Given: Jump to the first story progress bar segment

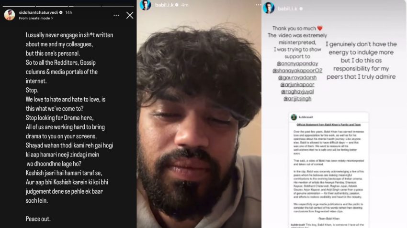Looking at the screenshot, I should coord(19,6).
